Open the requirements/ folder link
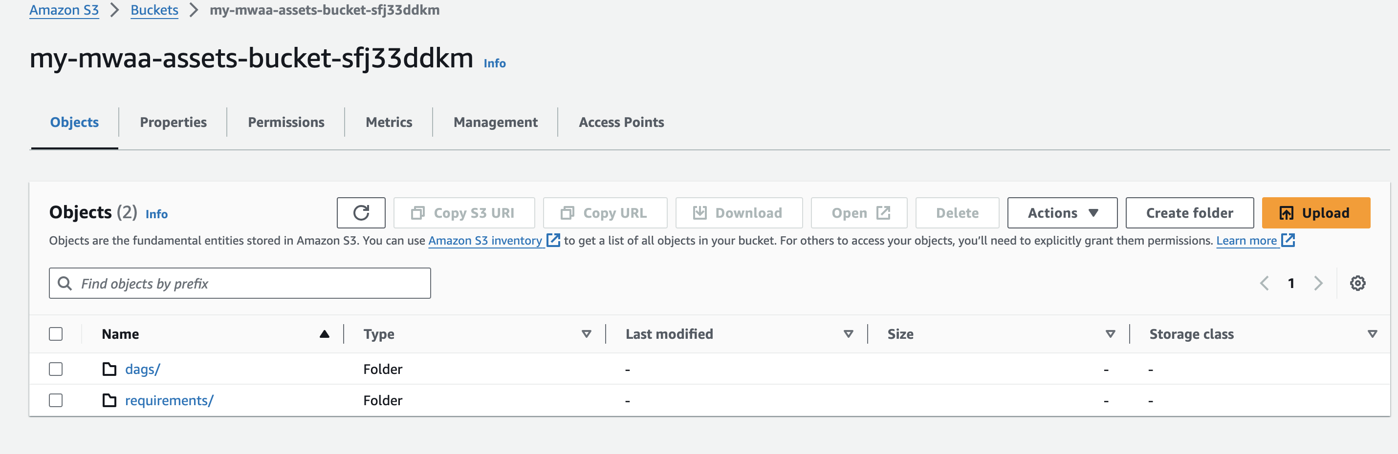 pos(169,400)
